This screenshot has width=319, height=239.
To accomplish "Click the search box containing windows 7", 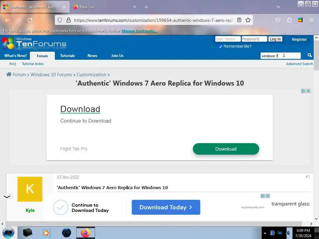I will click(281, 56).
